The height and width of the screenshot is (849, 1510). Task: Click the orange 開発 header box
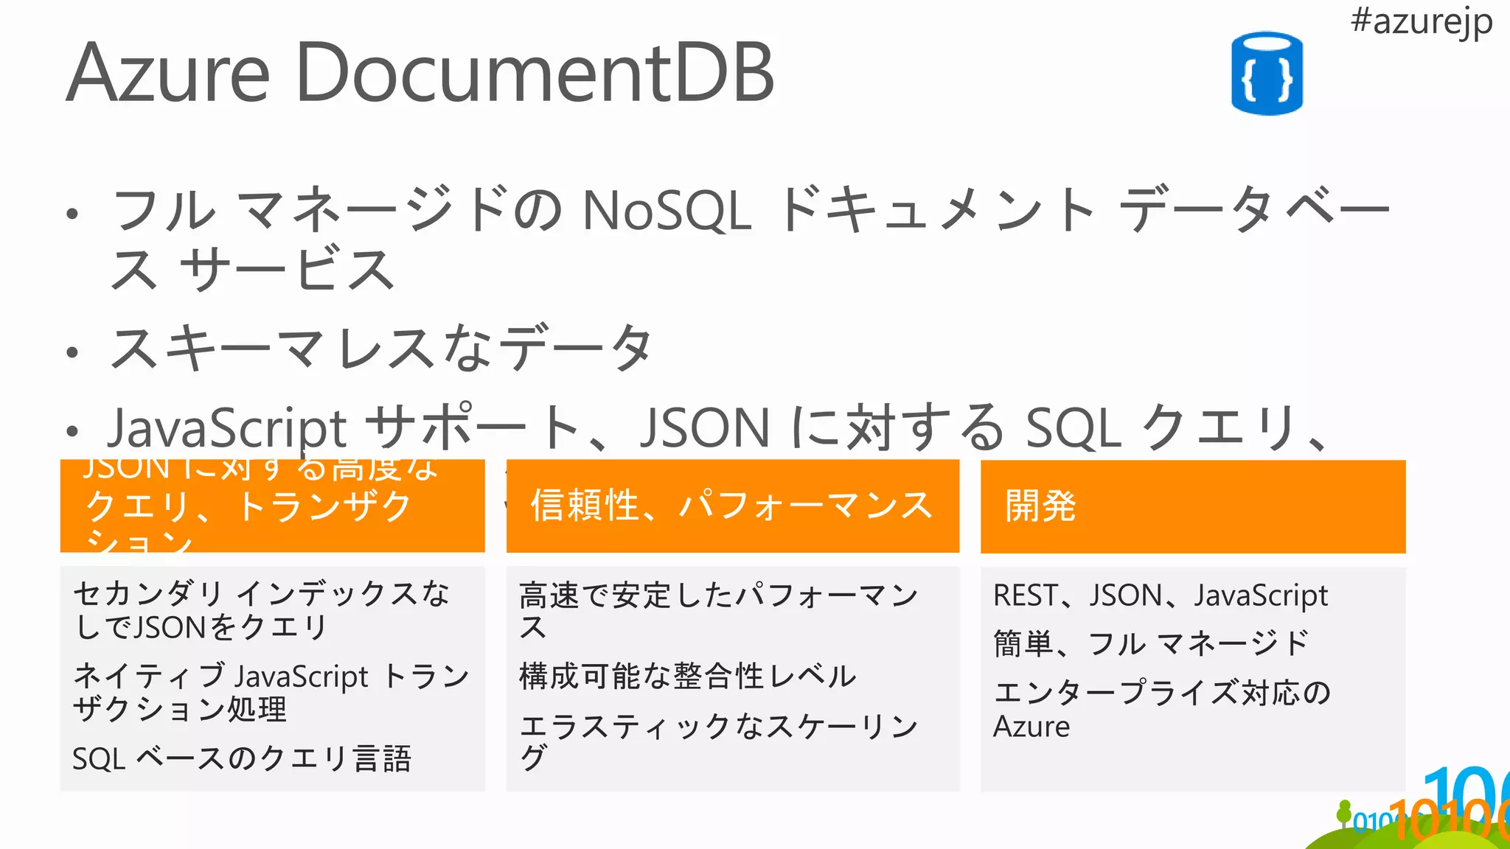click(1193, 506)
